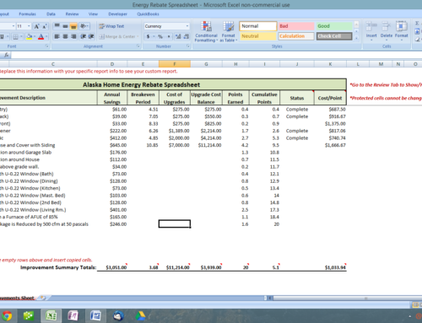Toggle Middle Align for cells
Viewport: 422px width, 323px height.
(65, 26)
